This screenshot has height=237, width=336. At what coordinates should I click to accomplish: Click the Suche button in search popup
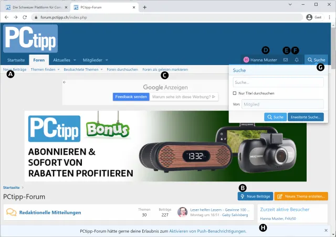point(275,117)
